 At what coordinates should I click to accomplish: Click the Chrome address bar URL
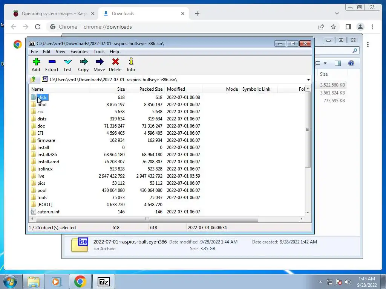(107, 27)
